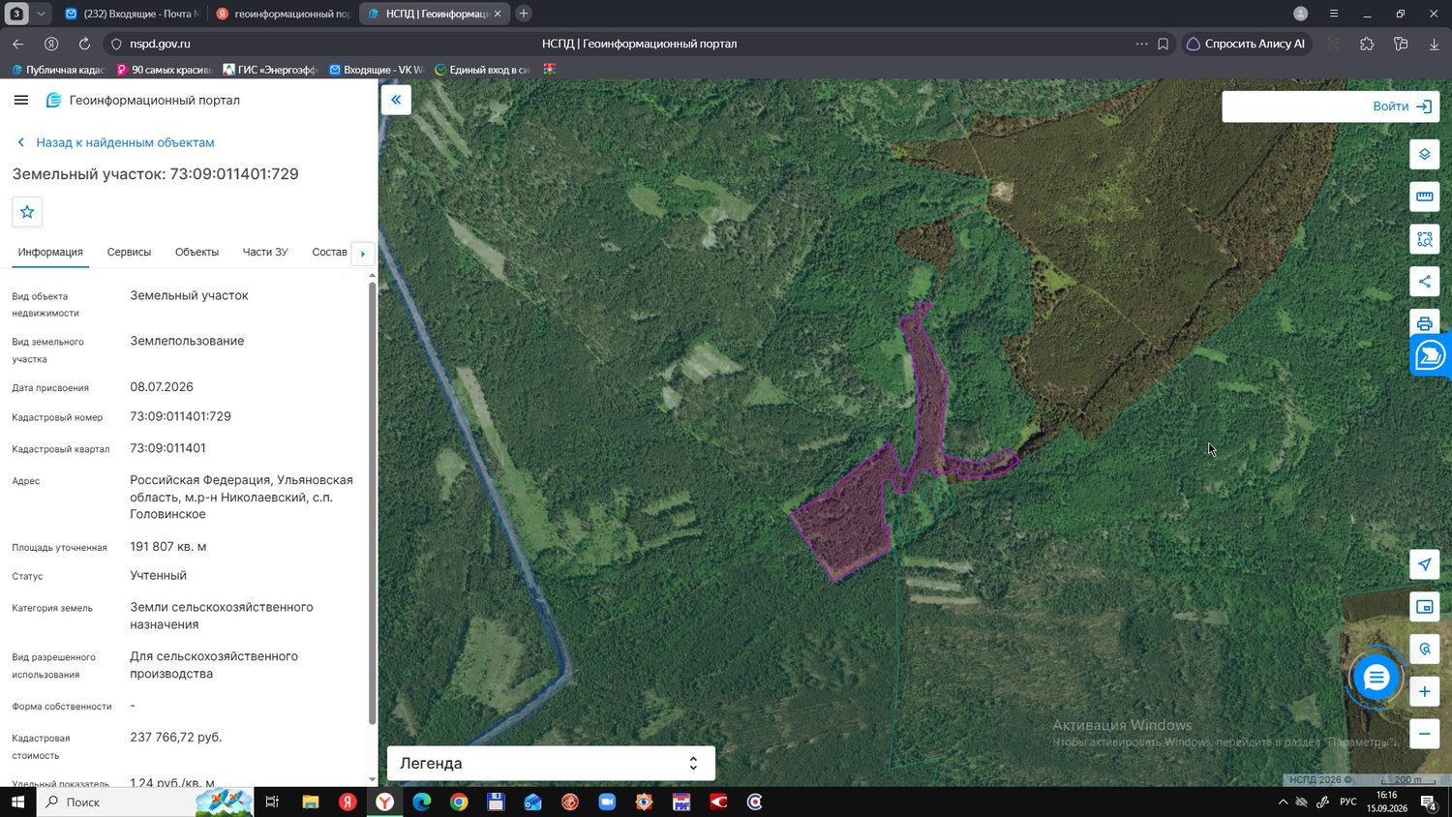The width and height of the screenshot is (1452, 817).
Task: Launch Google Chrome from the taskbar
Action: (459, 802)
